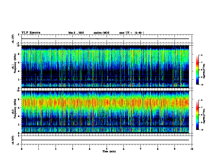The width and height of the screenshot is (216, 167).
Task: Click the 'ch.3(V)' axis label
Action: (13, 140)
